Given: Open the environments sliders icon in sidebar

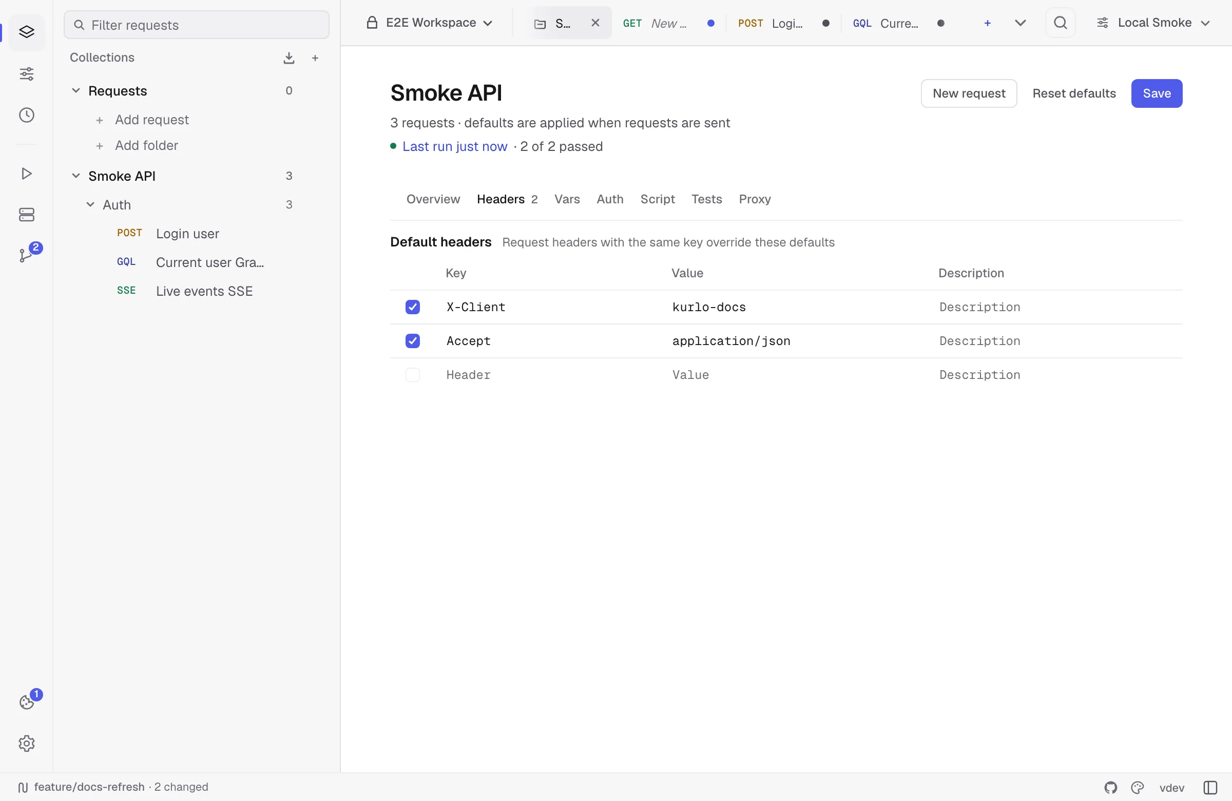Looking at the screenshot, I should 26,73.
